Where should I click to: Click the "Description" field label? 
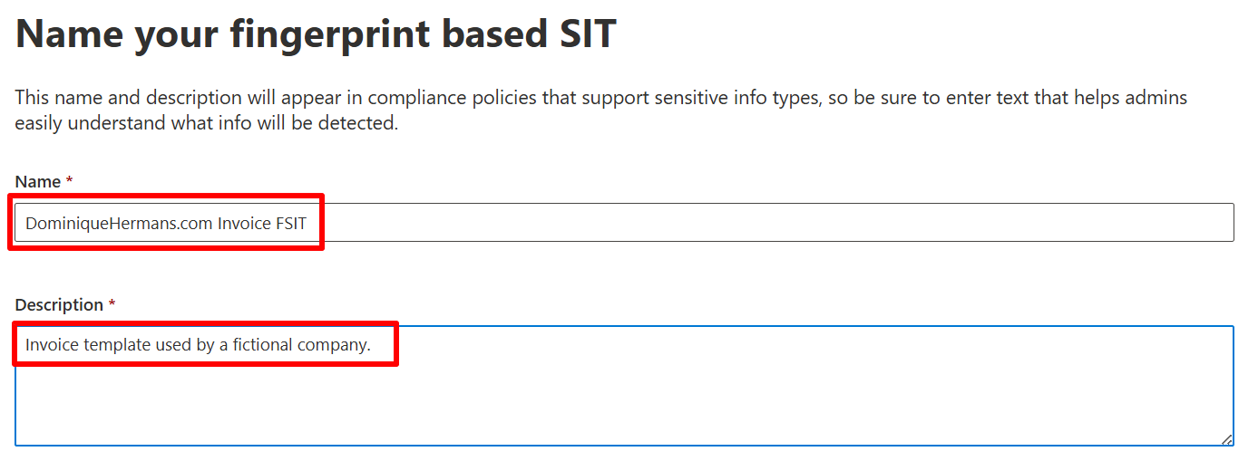coord(59,305)
